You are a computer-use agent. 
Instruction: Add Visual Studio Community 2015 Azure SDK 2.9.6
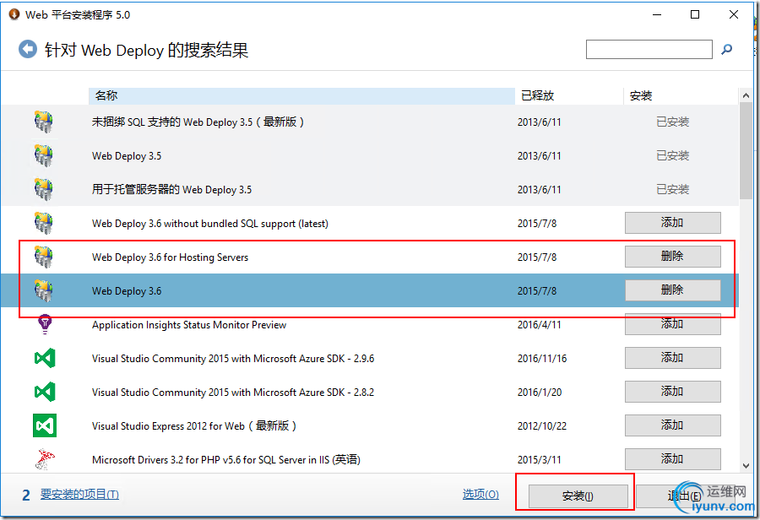pos(672,358)
